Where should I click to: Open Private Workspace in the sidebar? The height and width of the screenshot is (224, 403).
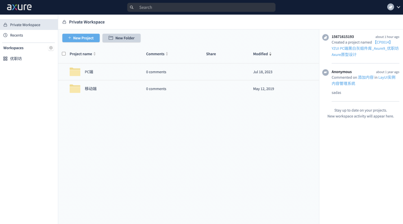[25, 25]
